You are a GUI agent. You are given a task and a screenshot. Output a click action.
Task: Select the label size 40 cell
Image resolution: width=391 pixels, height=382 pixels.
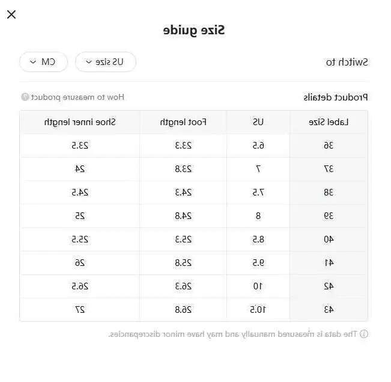[329, 239]
